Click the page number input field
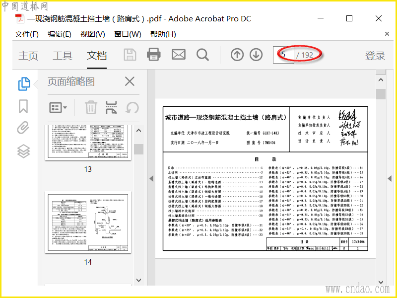 (x=283, y=55)
